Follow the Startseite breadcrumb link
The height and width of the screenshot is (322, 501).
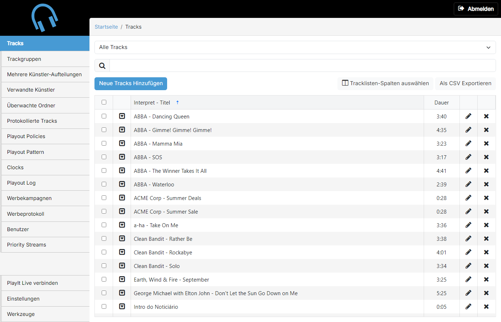pos(106,27)
